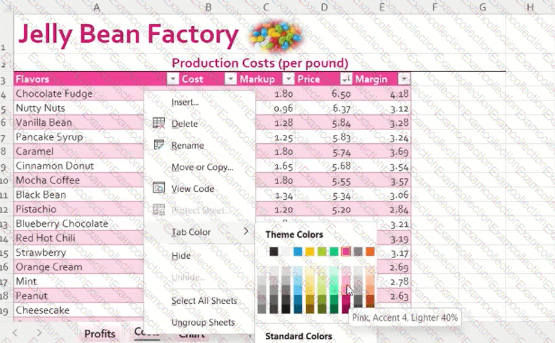Open the Markup column filter dropdown
The width and height of the screenshot is (555, 343).
[x=288, y=79]
